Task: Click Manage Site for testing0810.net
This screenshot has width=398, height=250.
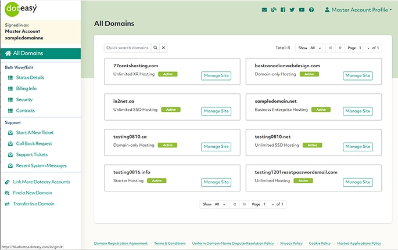Action: tap(358, 147)
